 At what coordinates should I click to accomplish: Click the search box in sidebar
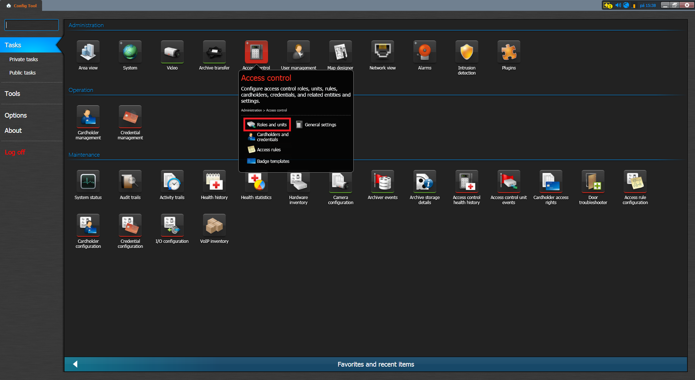coord(32,25)
